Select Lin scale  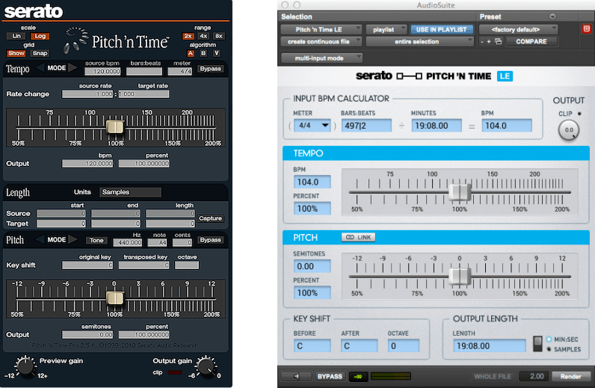16,36
